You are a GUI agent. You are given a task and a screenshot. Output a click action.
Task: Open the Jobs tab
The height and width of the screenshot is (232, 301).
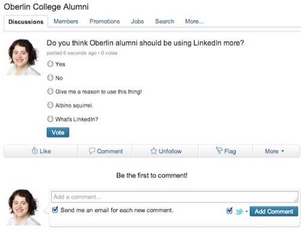pos(137,21)
